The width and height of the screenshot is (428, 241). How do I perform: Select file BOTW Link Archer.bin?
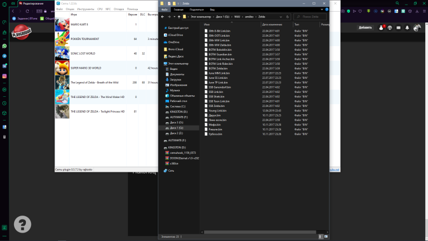pos(221,59)
